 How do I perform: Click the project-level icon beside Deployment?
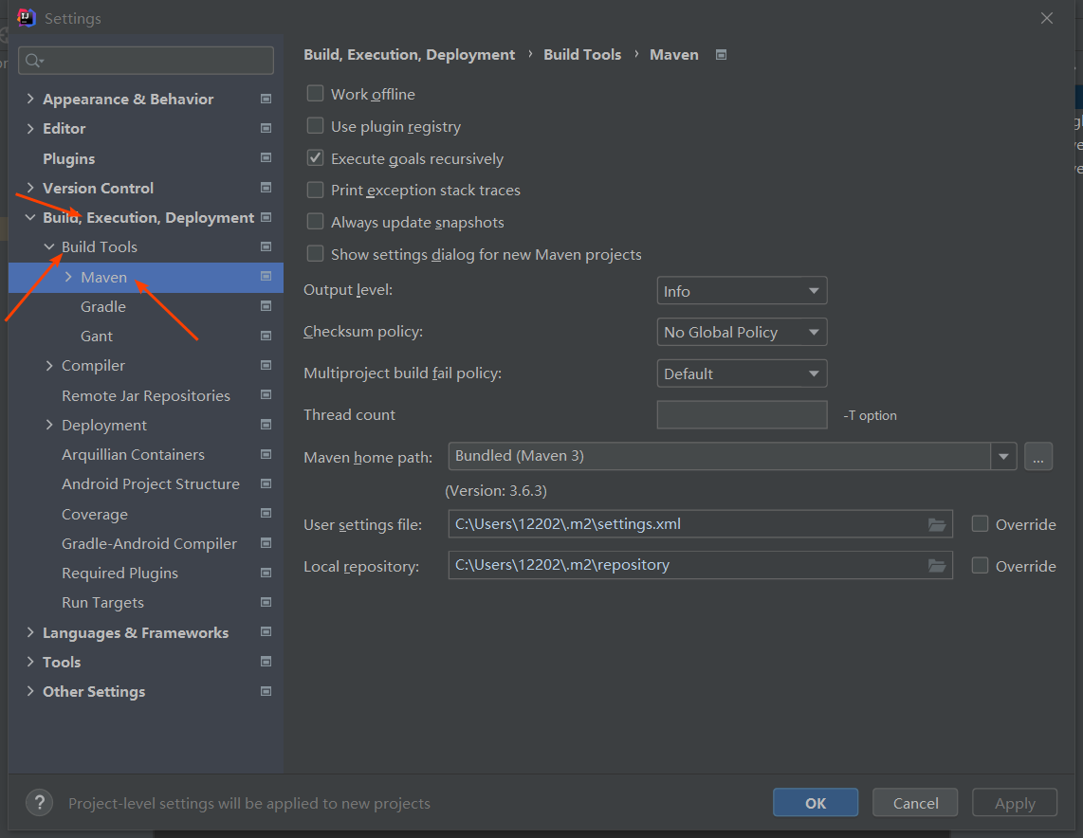[x=266, y=426]
